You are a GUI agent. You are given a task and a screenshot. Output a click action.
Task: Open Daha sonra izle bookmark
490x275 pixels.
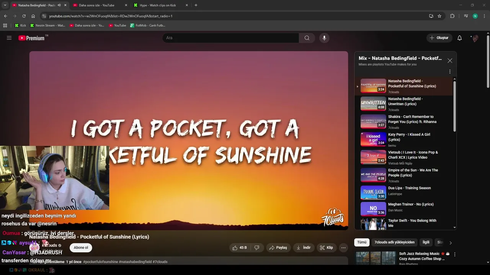click(87, 26)
